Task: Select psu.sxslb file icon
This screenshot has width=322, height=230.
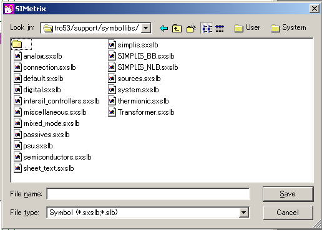Action: point(17,146)
